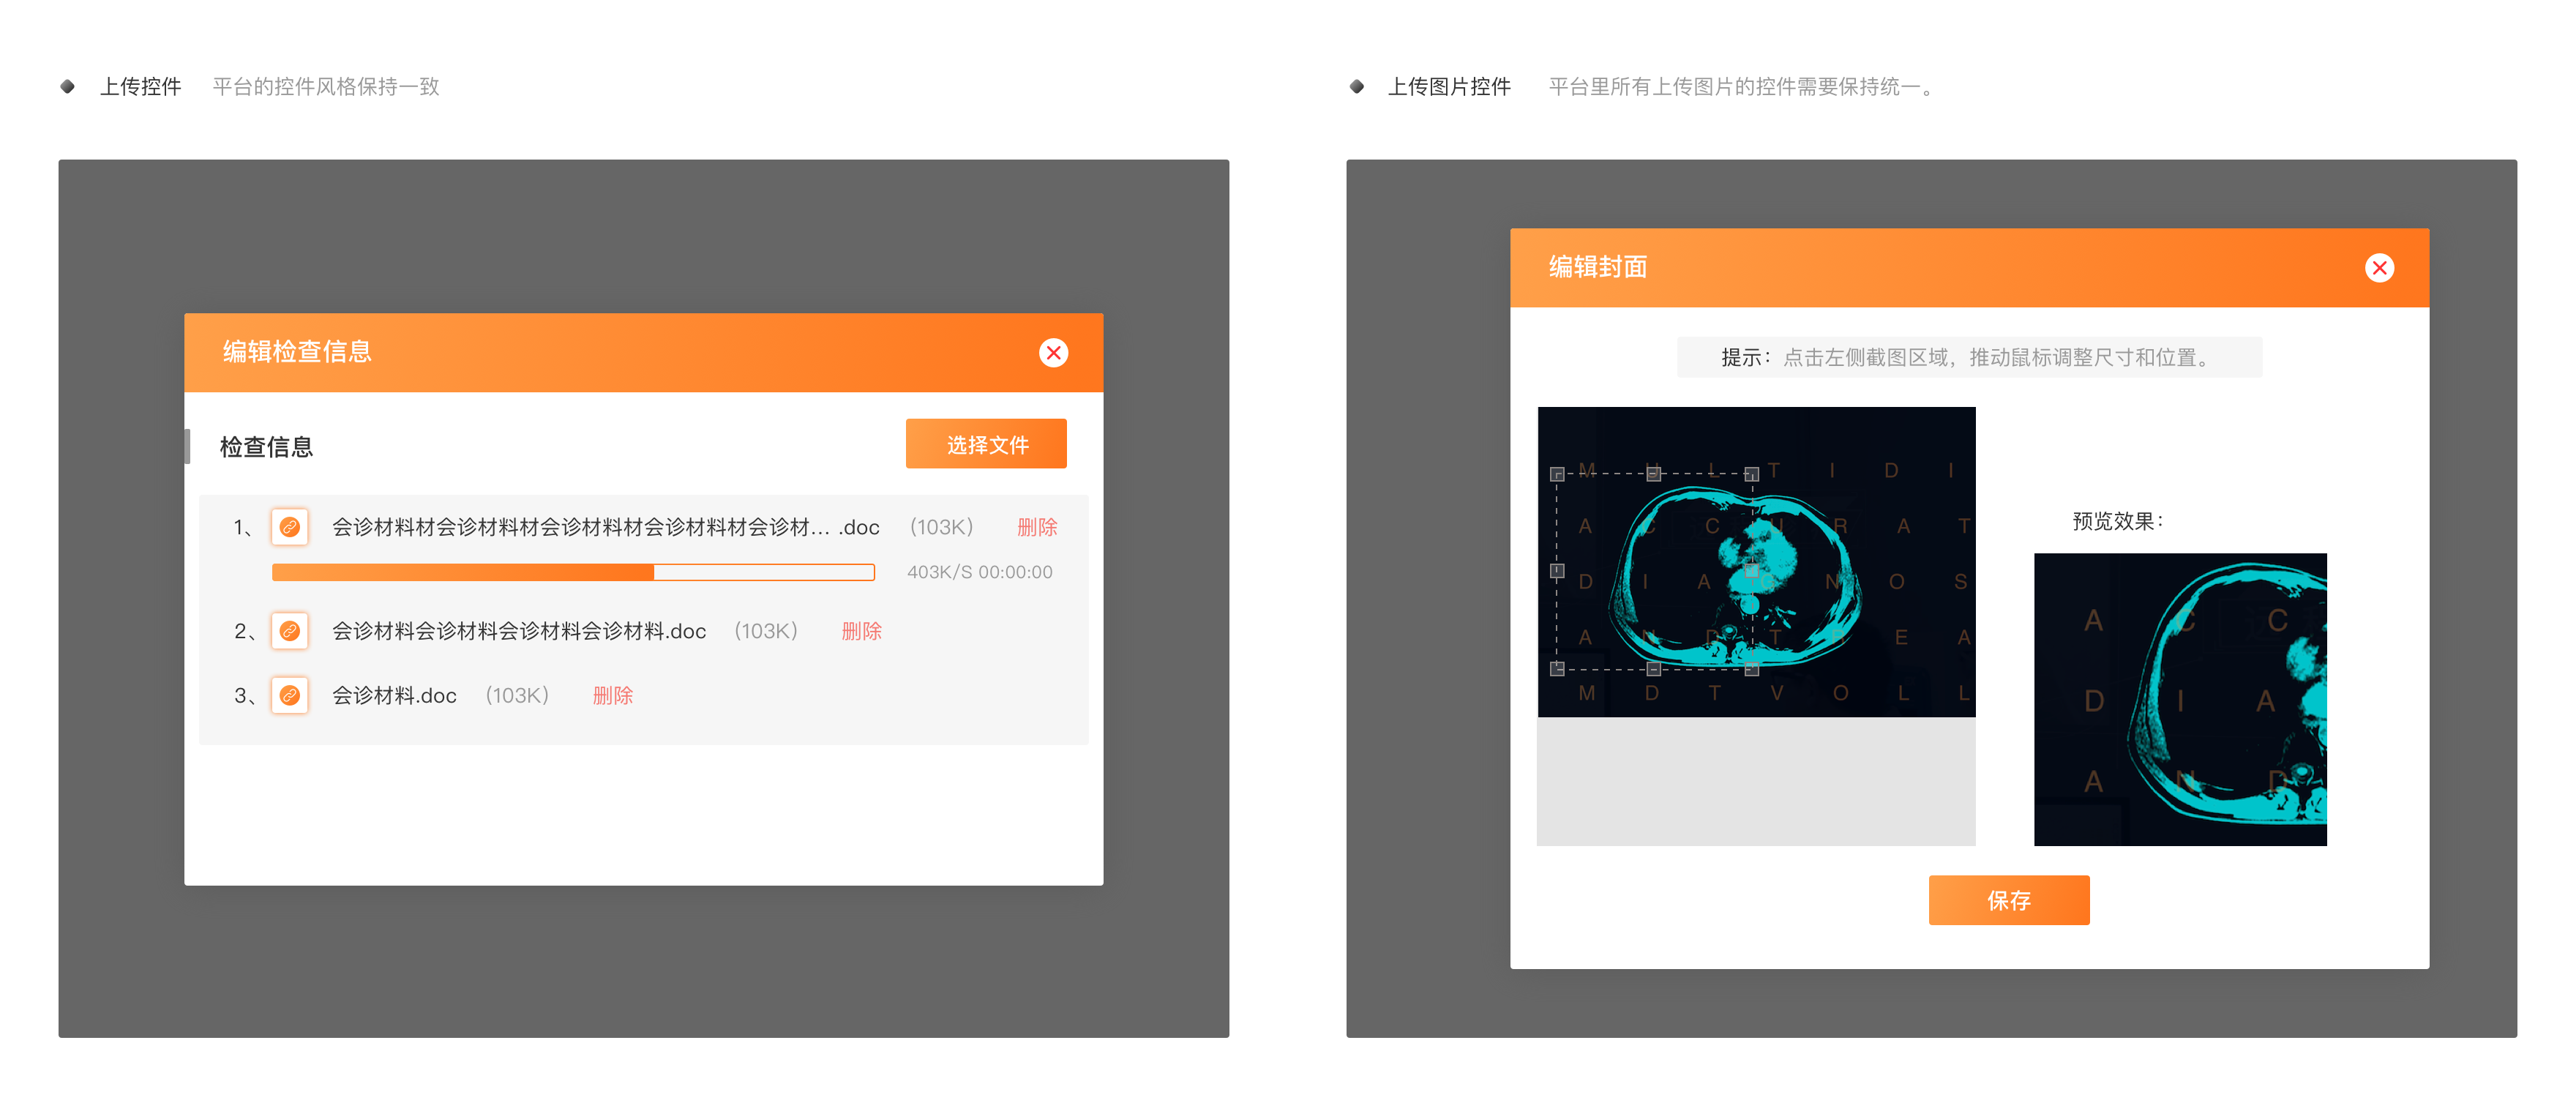Click top-right crop selection handle
The height and width of the screenshot is (1114, 2576).
point(1751,474)
